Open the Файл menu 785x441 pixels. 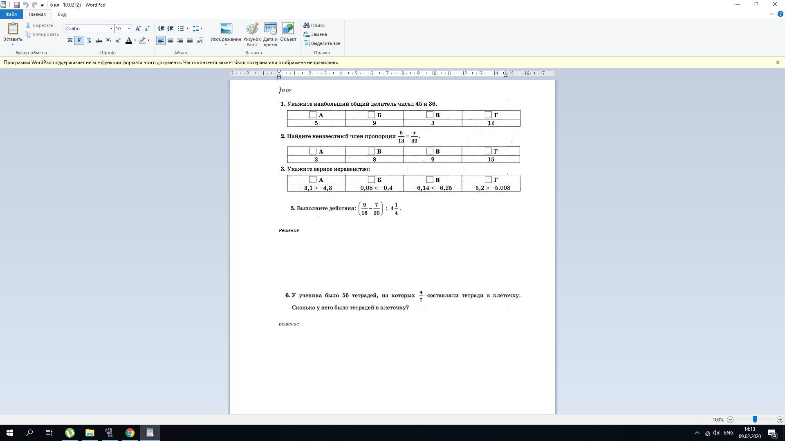(11, 14)
